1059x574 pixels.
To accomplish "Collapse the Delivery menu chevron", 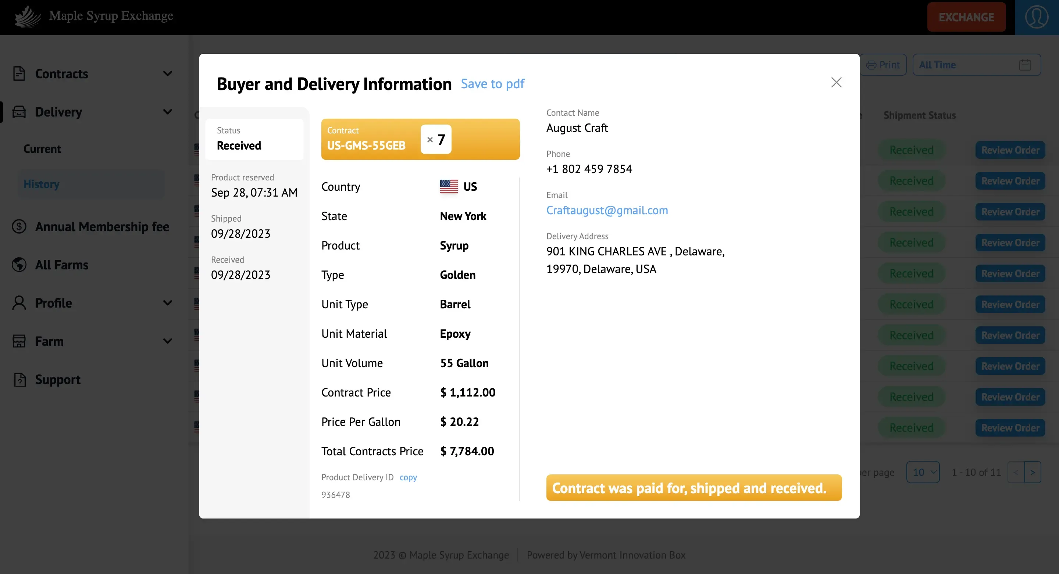I will (167, 112).
